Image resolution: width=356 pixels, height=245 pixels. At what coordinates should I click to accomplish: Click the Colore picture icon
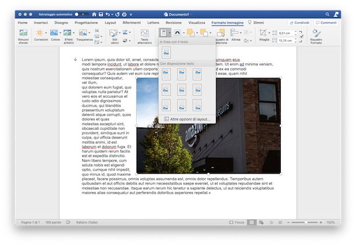click(x=54, y=33)
